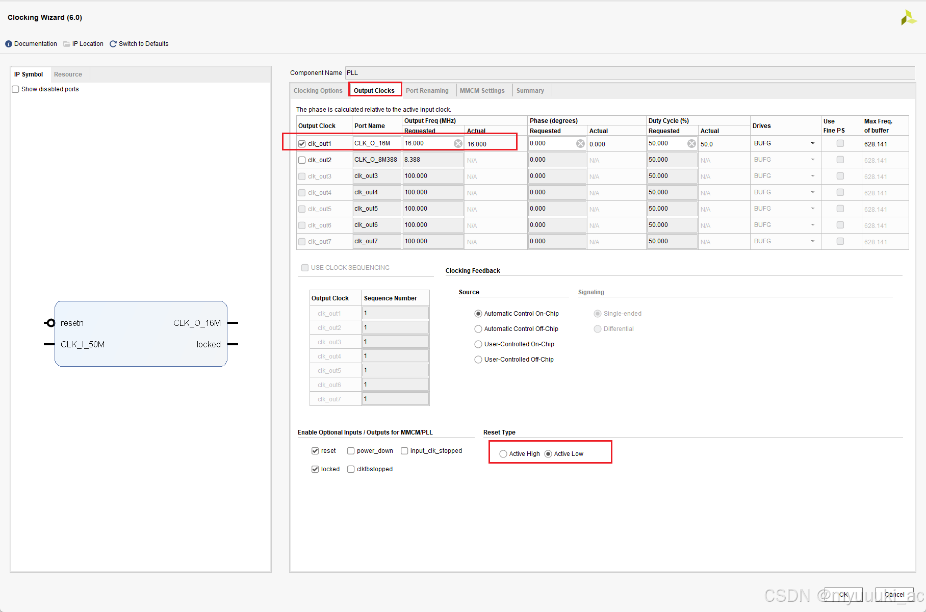This screenshot has height=612, width=926.
Task: Click the clk_out1 Max Freq 628.141 value
Action: pos(876,144)
